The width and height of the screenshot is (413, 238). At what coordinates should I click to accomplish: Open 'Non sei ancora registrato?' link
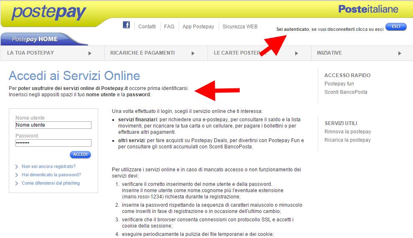point(49,166)
